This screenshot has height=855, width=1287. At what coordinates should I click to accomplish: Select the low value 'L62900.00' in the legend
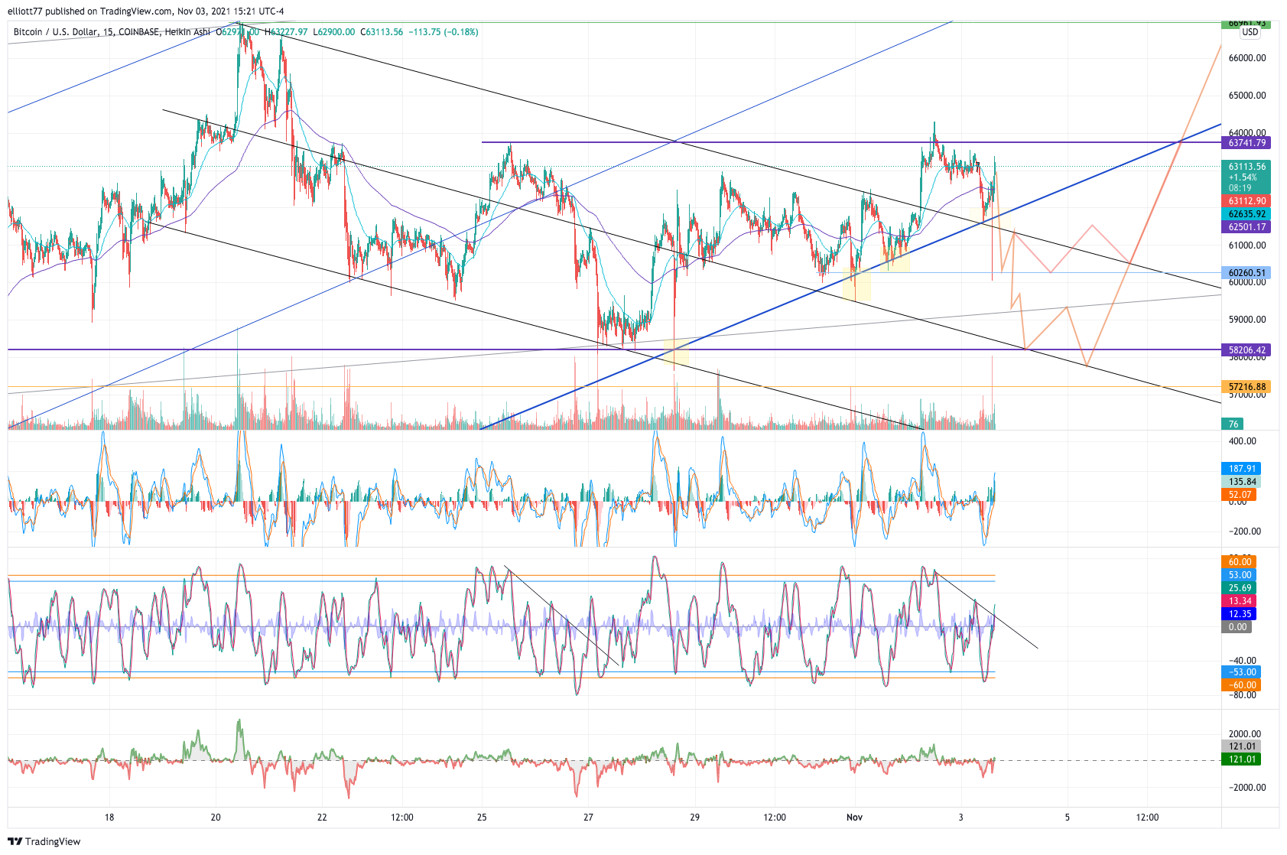click(335, 32)
